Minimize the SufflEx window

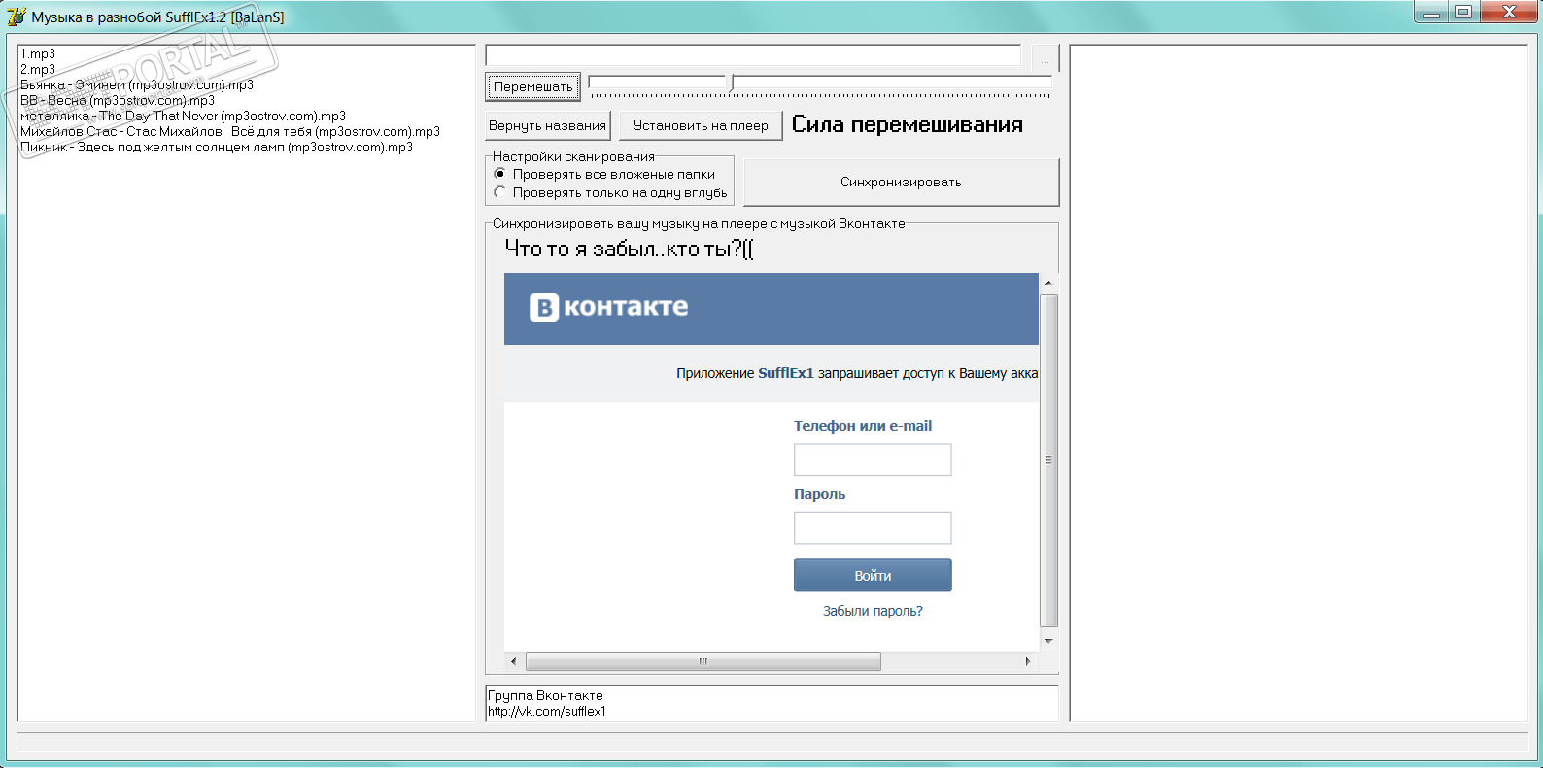coord(1431,13)
